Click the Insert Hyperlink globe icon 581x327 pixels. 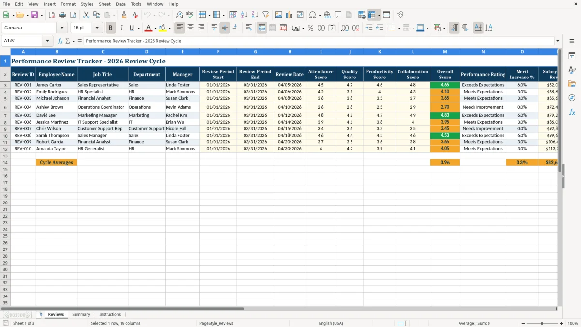(327, 15)
